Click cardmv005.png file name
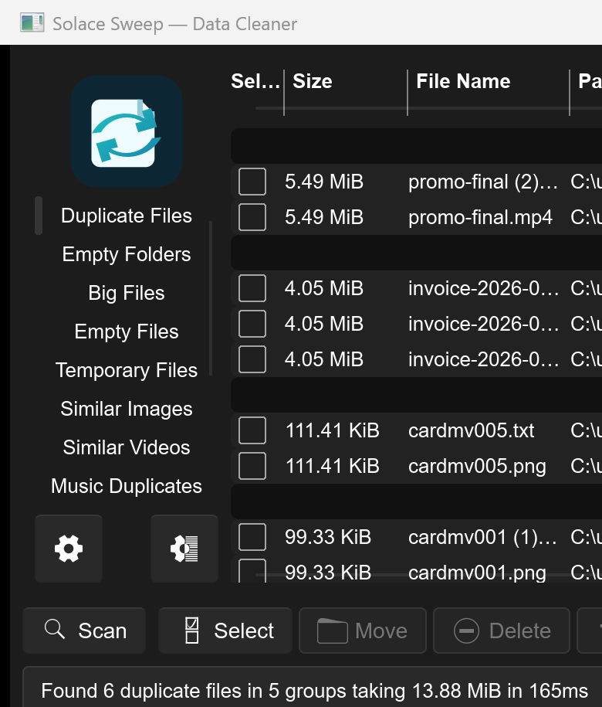Image resolution: width=602 pixels, height=707 pixels. pos(477,466)
